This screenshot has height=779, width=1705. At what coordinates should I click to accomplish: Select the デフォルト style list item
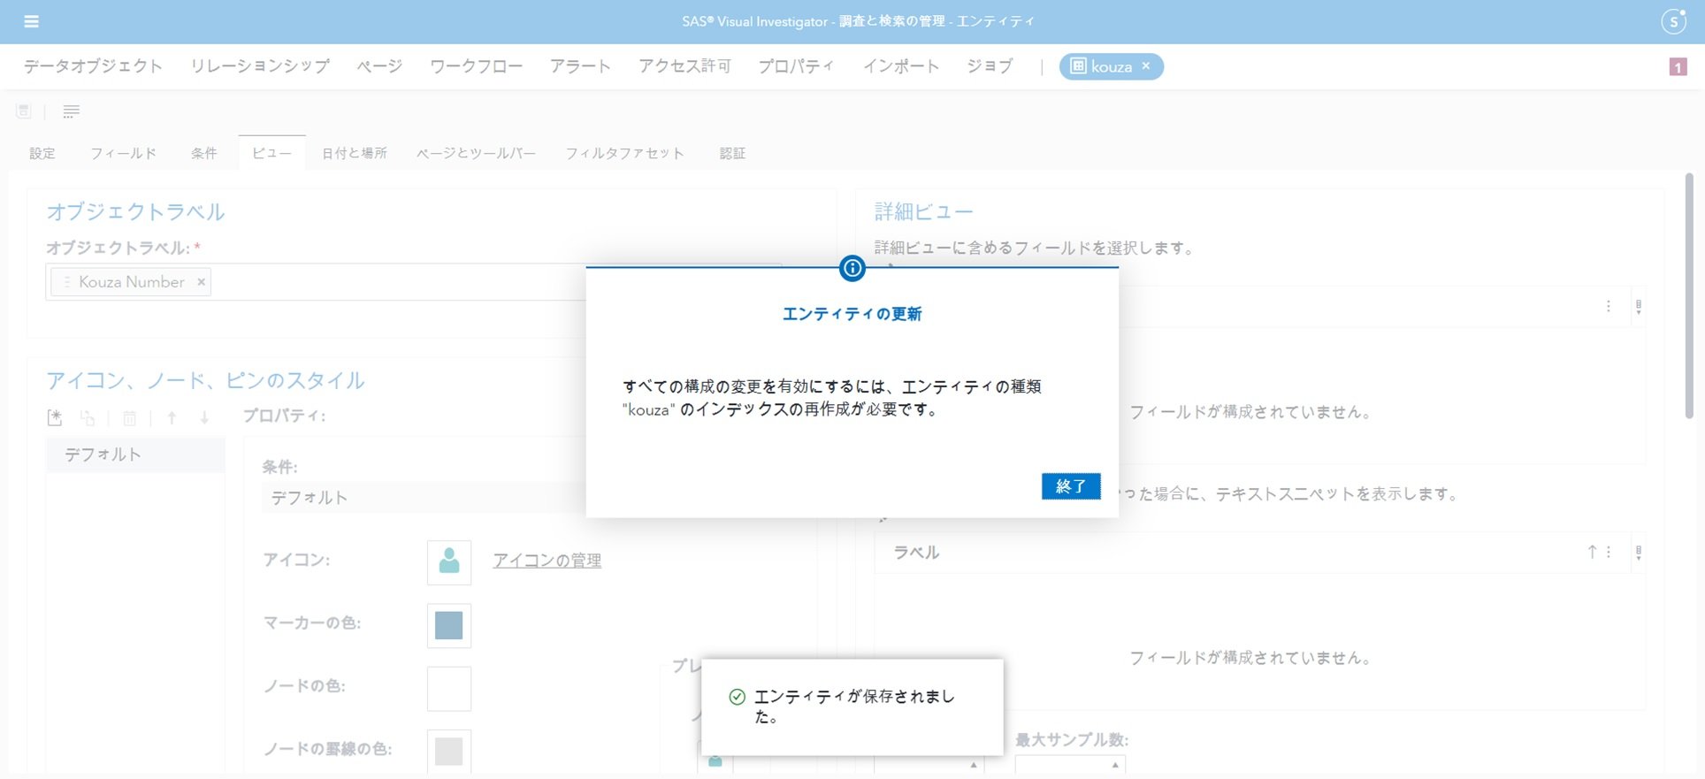pos(135,454)
